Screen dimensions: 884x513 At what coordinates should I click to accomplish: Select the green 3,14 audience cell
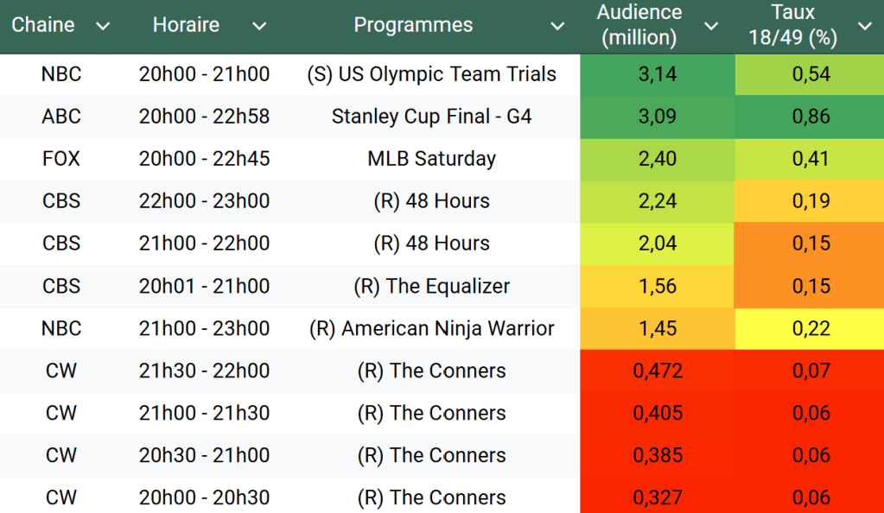(657, 74)
